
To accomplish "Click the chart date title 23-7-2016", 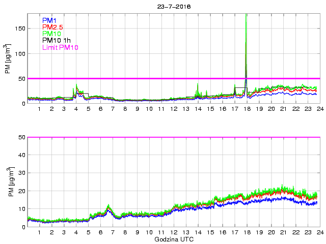I will pyautogui.click(x=174, y=7).
